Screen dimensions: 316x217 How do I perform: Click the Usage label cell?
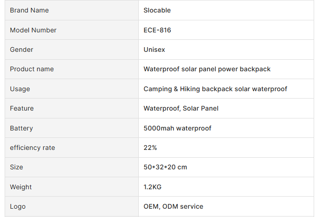(20, 89)
